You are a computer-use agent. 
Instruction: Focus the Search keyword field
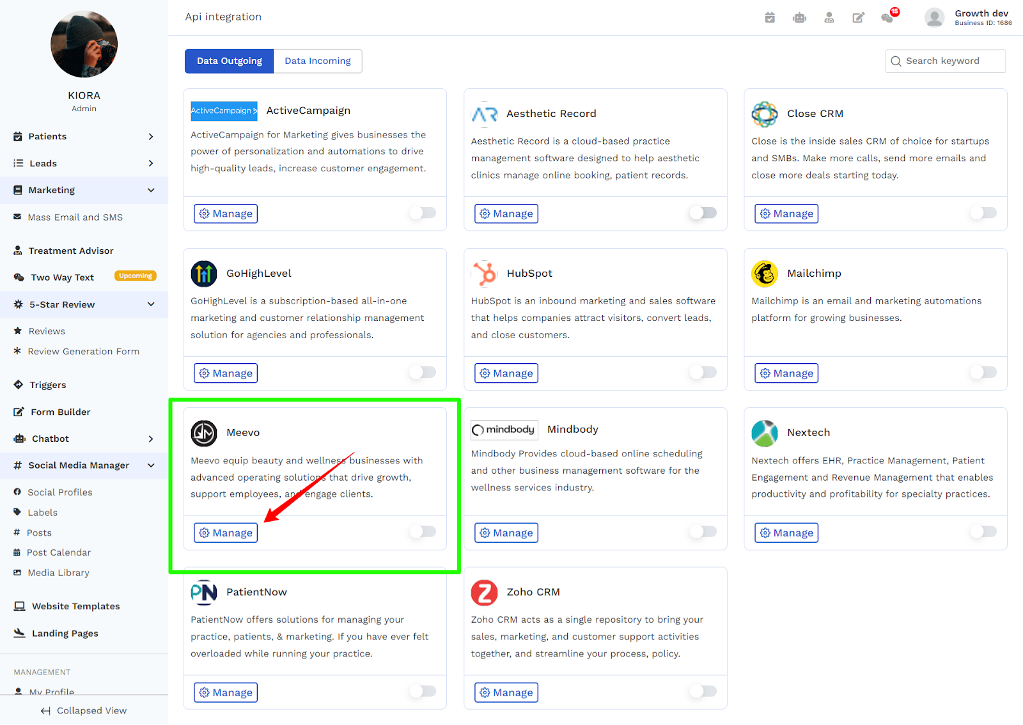click(x=946, y=61)
